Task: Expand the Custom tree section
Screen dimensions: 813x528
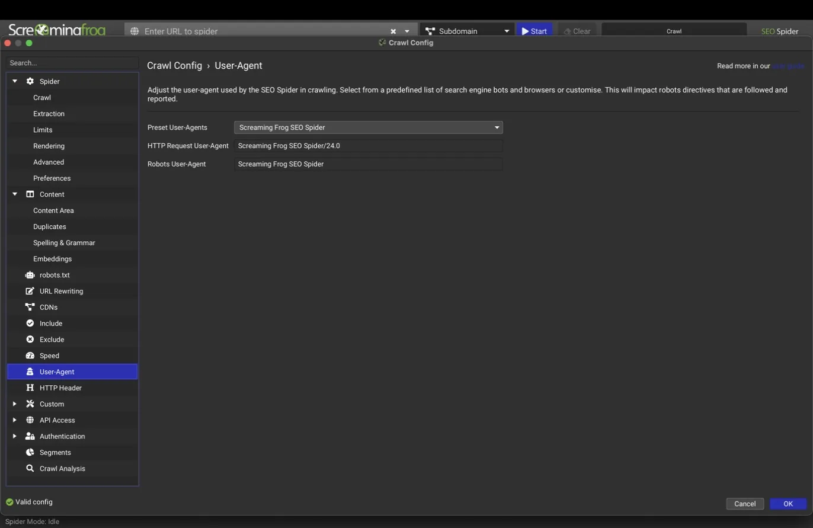Action: pyautogui.click(x=15, y=404)
